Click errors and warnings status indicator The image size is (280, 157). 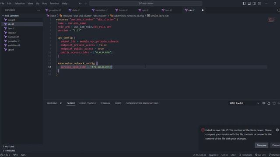point(5,155)
